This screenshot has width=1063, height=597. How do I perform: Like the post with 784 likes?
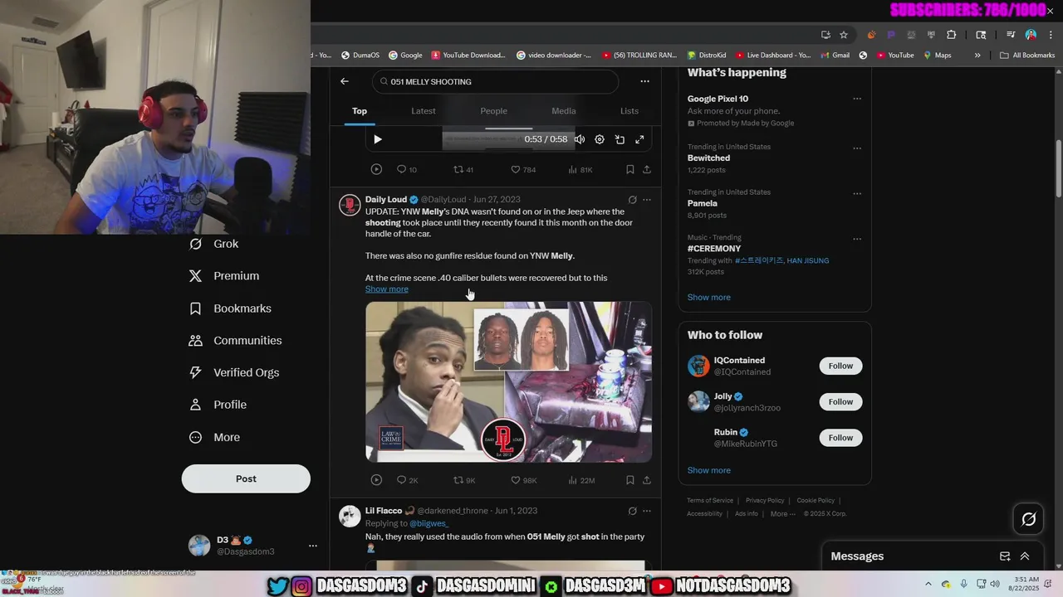click(x=522, y=169)
